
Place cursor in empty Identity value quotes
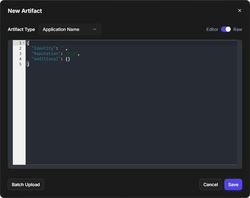63,48
